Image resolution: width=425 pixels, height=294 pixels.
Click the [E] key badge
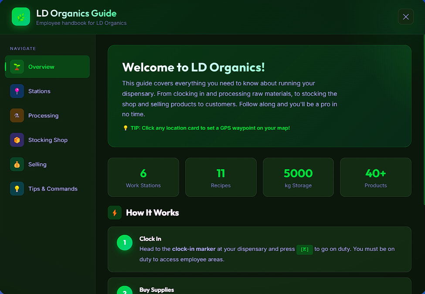[x=305, y=249]
